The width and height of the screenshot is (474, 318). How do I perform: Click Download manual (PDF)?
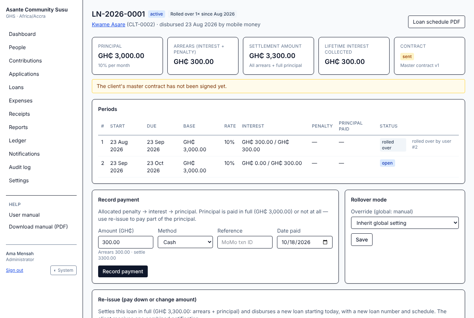tap(38, 227)
